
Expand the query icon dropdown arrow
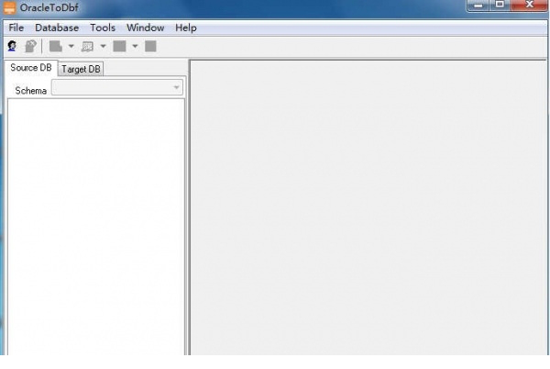pos(103,46)
